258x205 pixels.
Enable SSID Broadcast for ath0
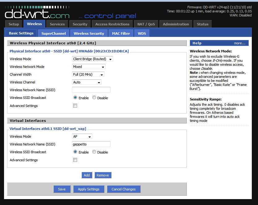(x=75, y=98)
